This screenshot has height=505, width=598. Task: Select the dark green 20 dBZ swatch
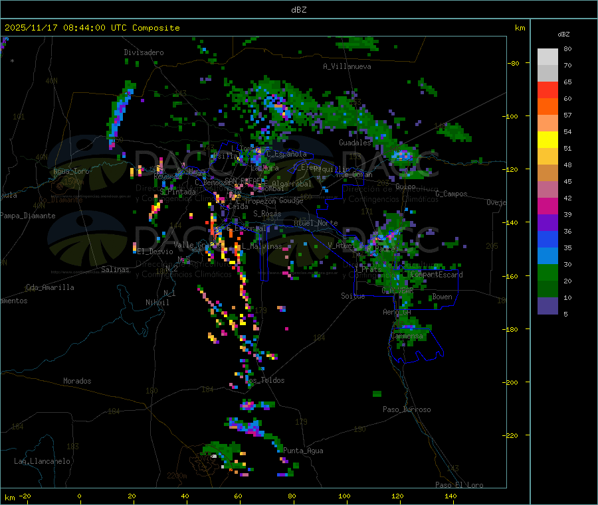(x=548, y=289)
